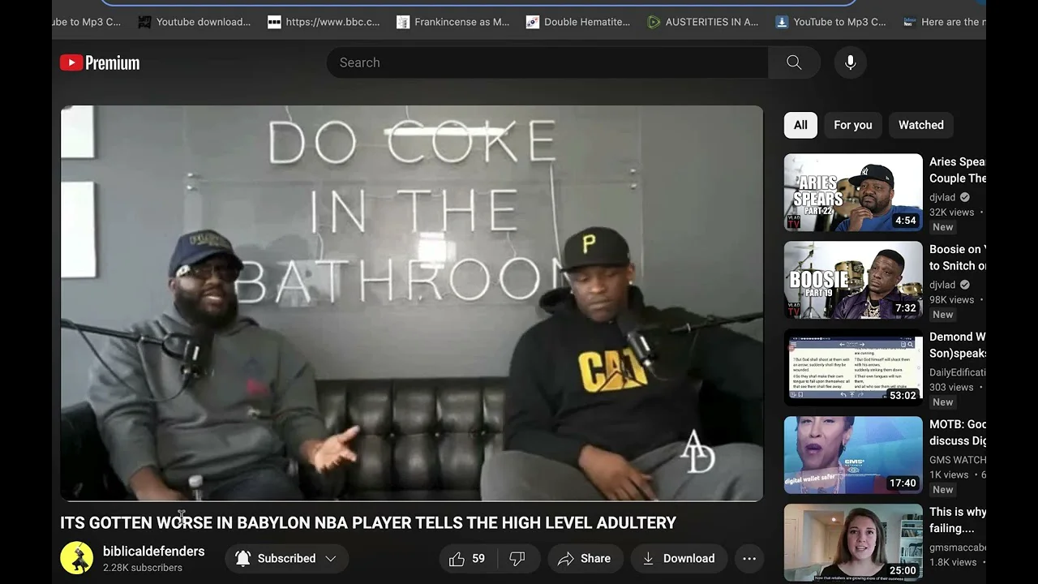Screen dimensions: 1038x584
Task: Open the YouTube Premium home logo
Action: 100,62
